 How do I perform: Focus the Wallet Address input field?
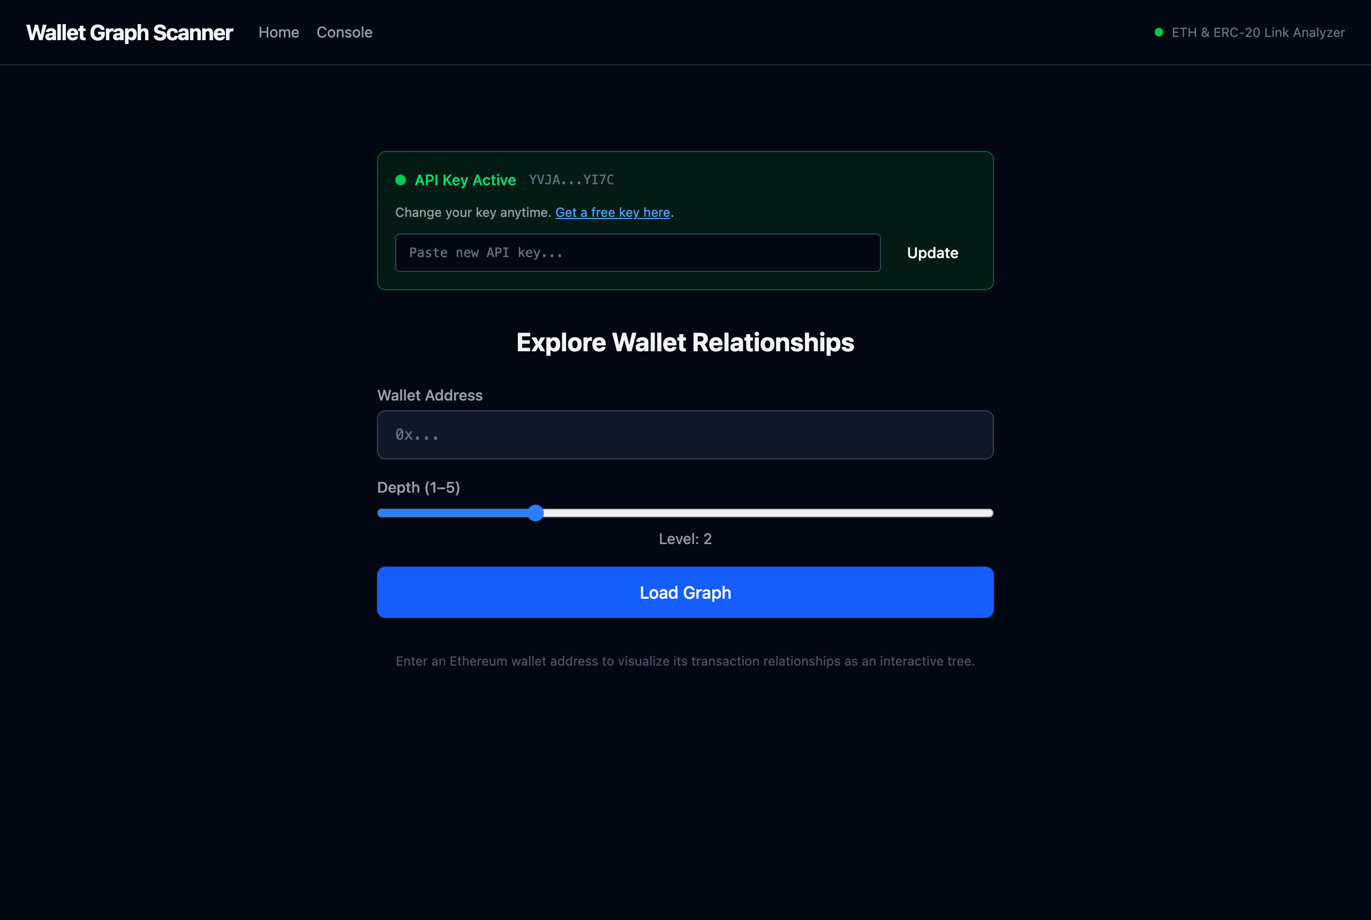coord(685,435)
